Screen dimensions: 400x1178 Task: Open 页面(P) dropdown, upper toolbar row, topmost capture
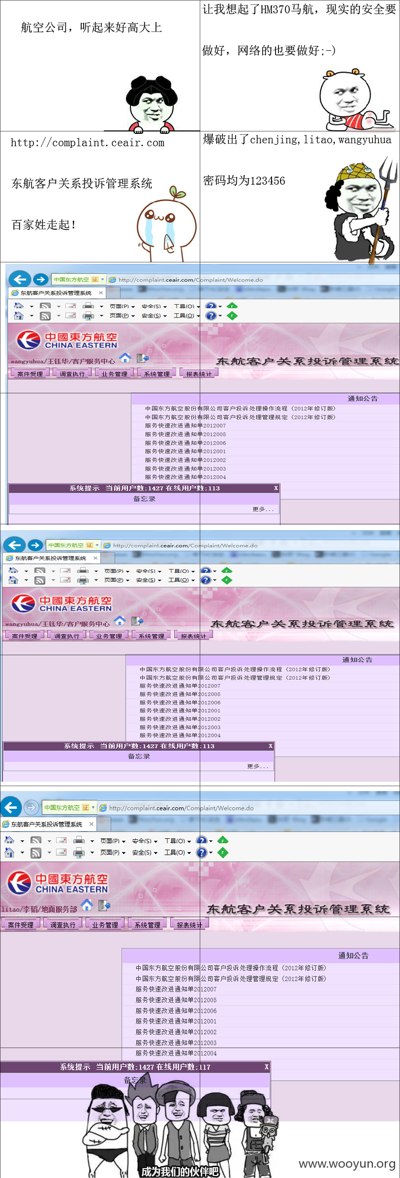click(122, 306)
